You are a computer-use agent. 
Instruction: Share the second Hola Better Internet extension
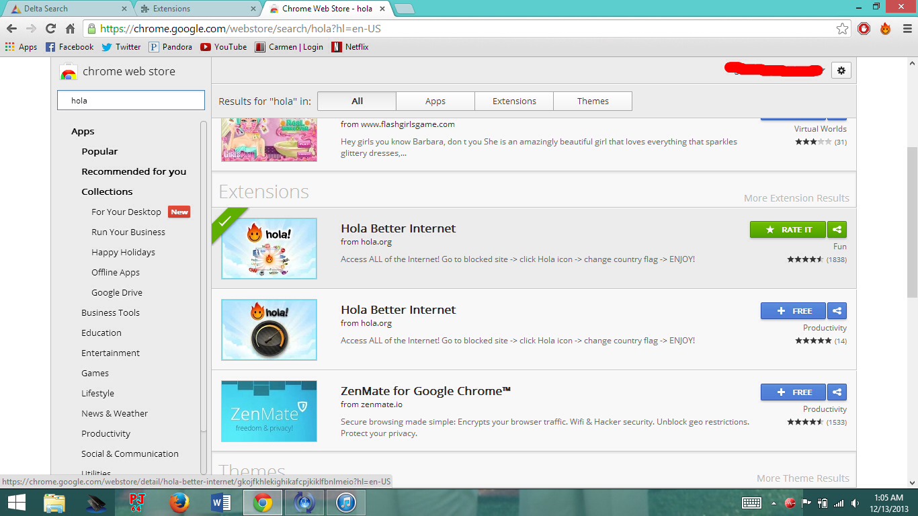[837, 310]
